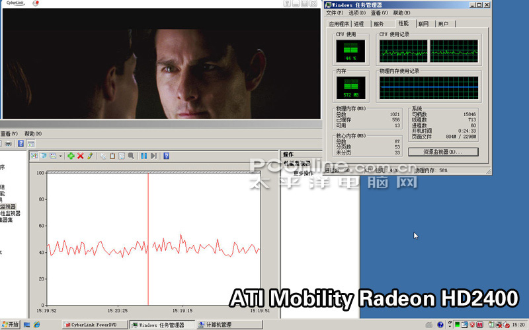This screenshot has width=529, height=330.
Task: Open 选项(O) menu in Task Manager
Action: pyautogui.click(x=357, y=13)
